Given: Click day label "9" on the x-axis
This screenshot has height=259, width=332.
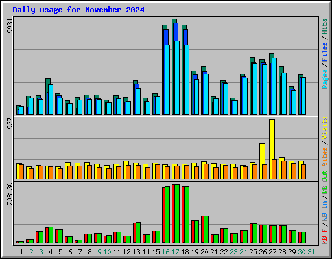Looking at the screenshot, I should pyautogui.click(x=99, y=252).
